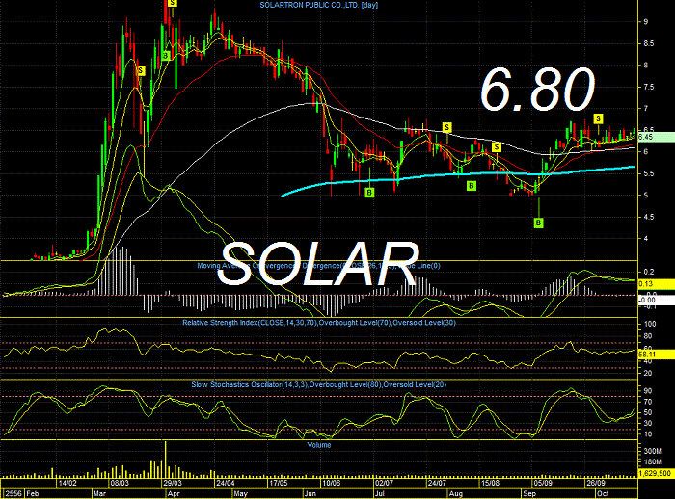Click the Jun month label

310,494
